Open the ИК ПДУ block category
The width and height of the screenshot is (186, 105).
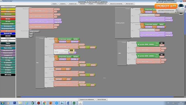coord(8,31)
